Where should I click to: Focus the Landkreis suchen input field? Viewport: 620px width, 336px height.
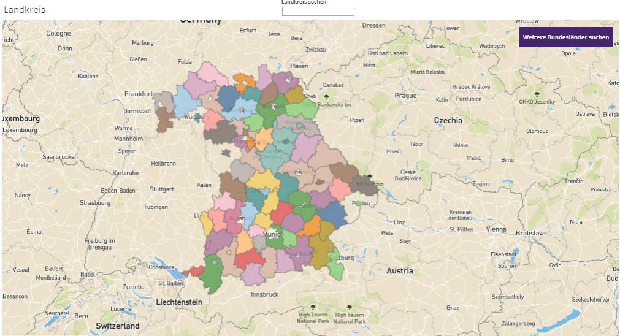point(318,11)
